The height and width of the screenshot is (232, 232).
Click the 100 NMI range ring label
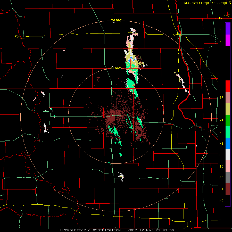[x=116, y=20]
